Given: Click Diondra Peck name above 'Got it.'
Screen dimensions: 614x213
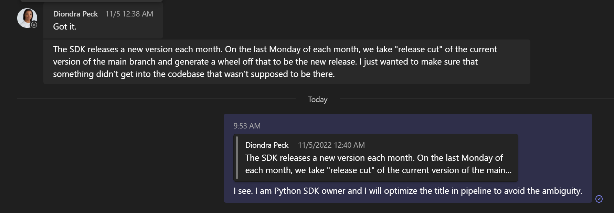Looking at the screenshot, I should pyautogui.click(x=75, y=14).
